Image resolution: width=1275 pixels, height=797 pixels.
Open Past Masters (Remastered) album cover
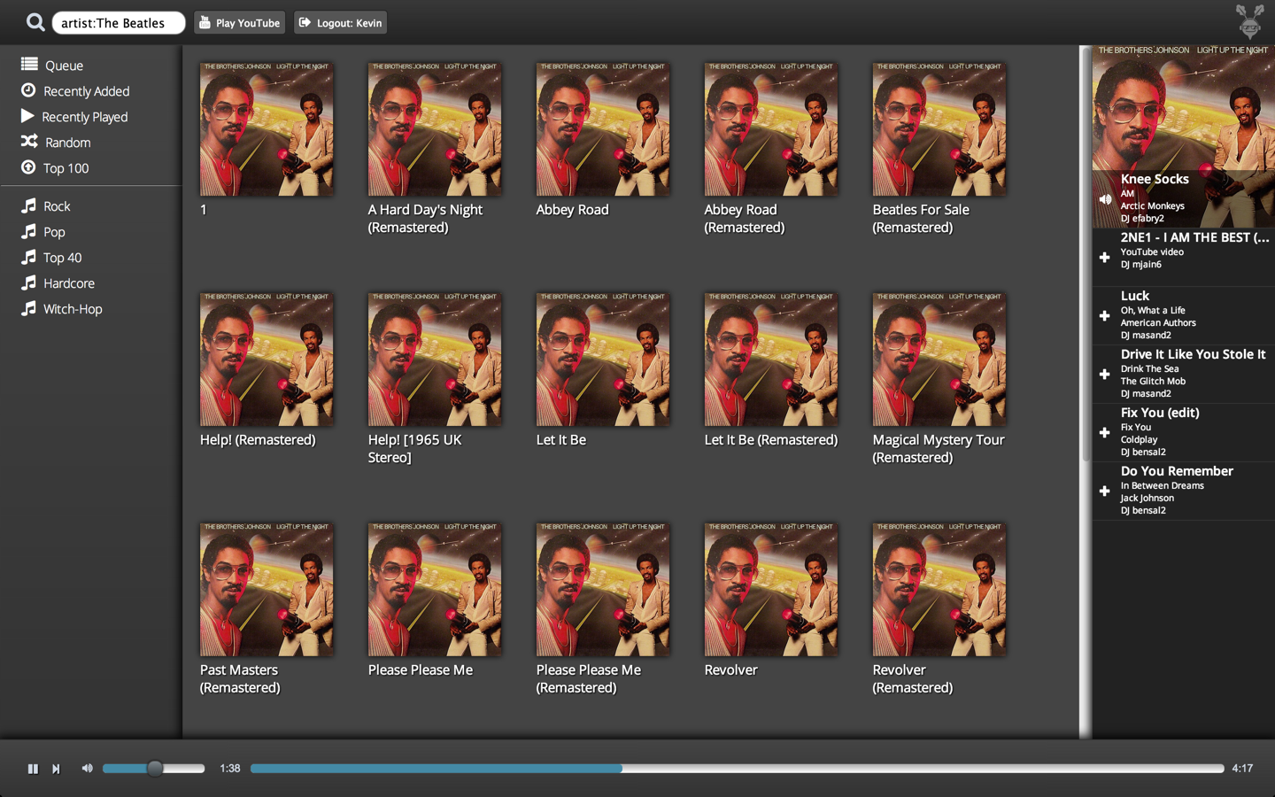click(267, 590)
